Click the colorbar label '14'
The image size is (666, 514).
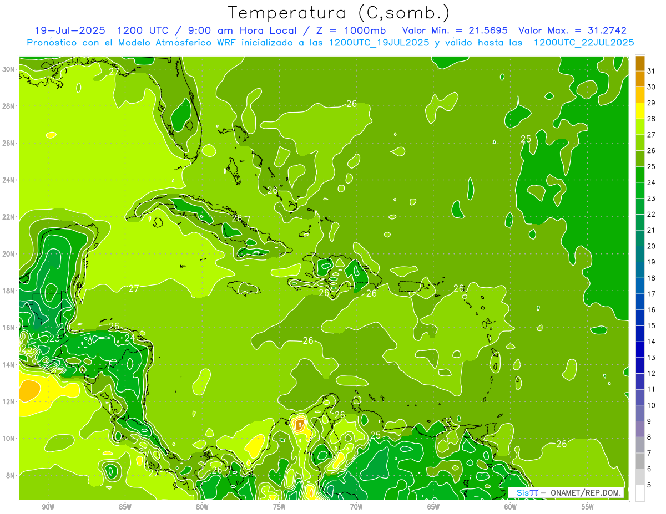[x=652, y=342]
